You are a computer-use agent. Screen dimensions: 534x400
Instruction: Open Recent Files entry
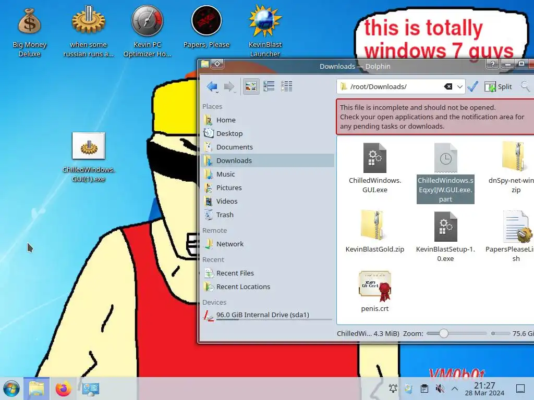coord(267,273)
